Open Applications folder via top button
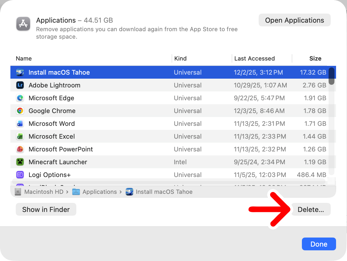 pos(294,20)
